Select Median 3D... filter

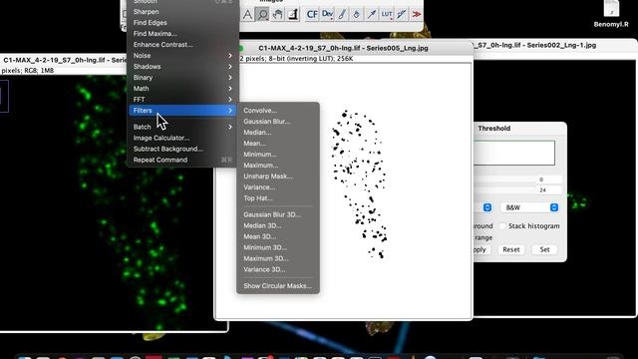278,225
